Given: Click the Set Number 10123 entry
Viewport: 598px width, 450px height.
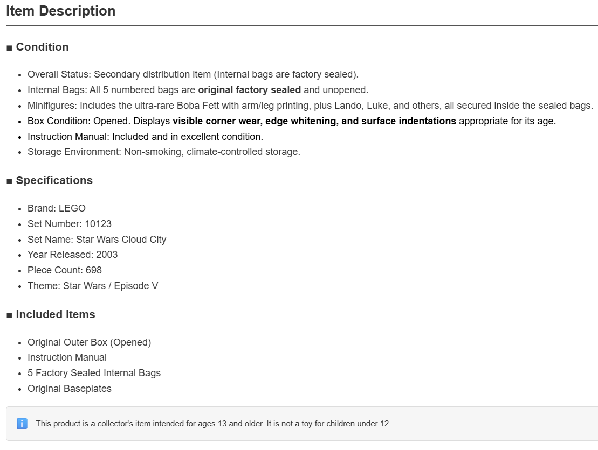Looking at the screenshot, I should pyautogui.click(x=70, y=224).
